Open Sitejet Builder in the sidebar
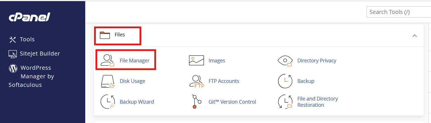This screenshot has height=123, width=431. coord(34,54)
